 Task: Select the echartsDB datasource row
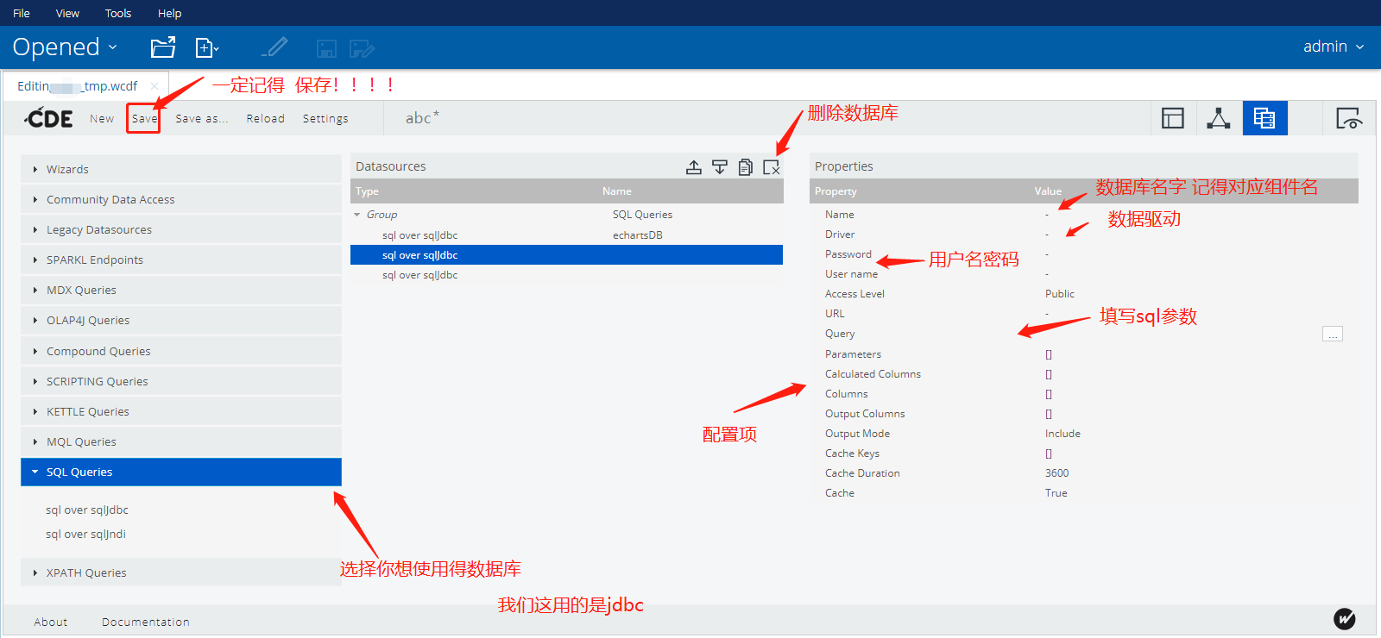[x=566, y=235]
